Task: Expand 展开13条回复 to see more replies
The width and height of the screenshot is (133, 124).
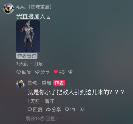Action: click(42, 118)
